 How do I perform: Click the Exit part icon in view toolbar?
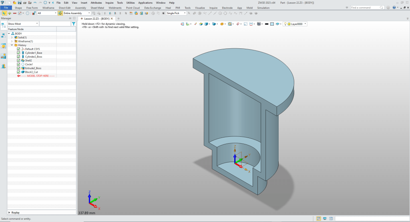pyautogui.click(x=183, y=24)
